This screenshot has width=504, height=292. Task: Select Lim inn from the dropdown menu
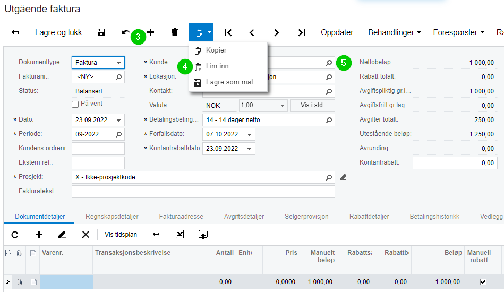[x=228, y=66]
